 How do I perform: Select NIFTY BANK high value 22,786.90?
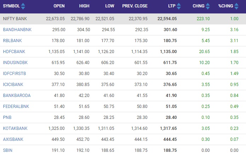80,19
